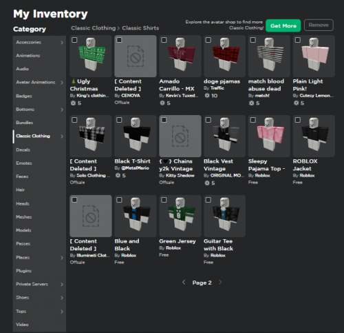Open the deleted item thumbnail by Solo Clothing
The height and width of the screenshot is (333, 344).
coord(91,136)
